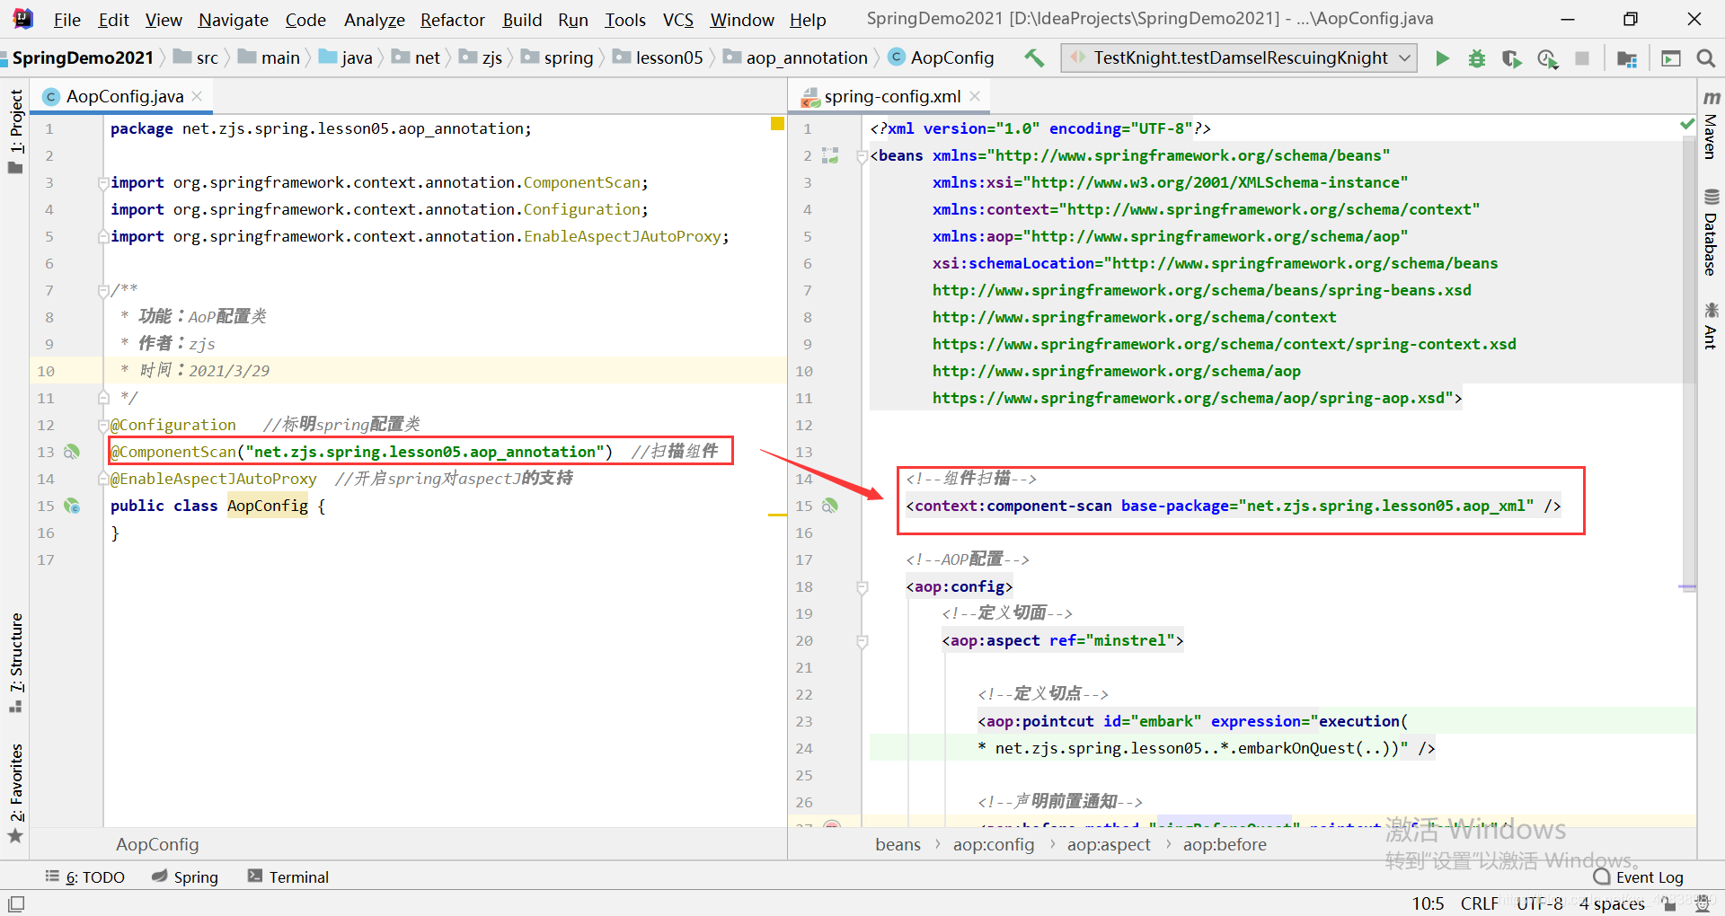Close the spring-config.xml tab

point(975,96)
